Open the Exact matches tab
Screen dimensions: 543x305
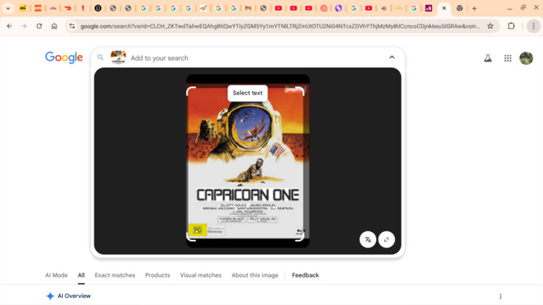(115, 275)
